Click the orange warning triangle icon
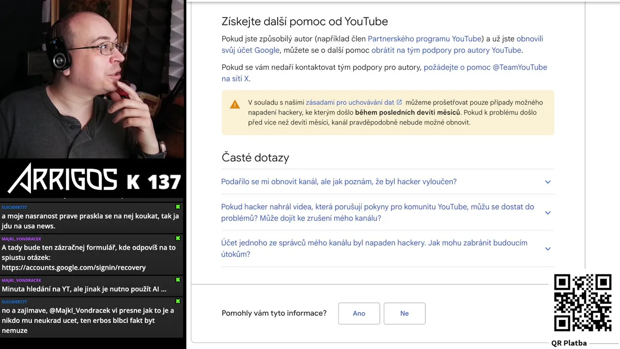Viewport: 620px width, 349px height. tap(235, 104)
